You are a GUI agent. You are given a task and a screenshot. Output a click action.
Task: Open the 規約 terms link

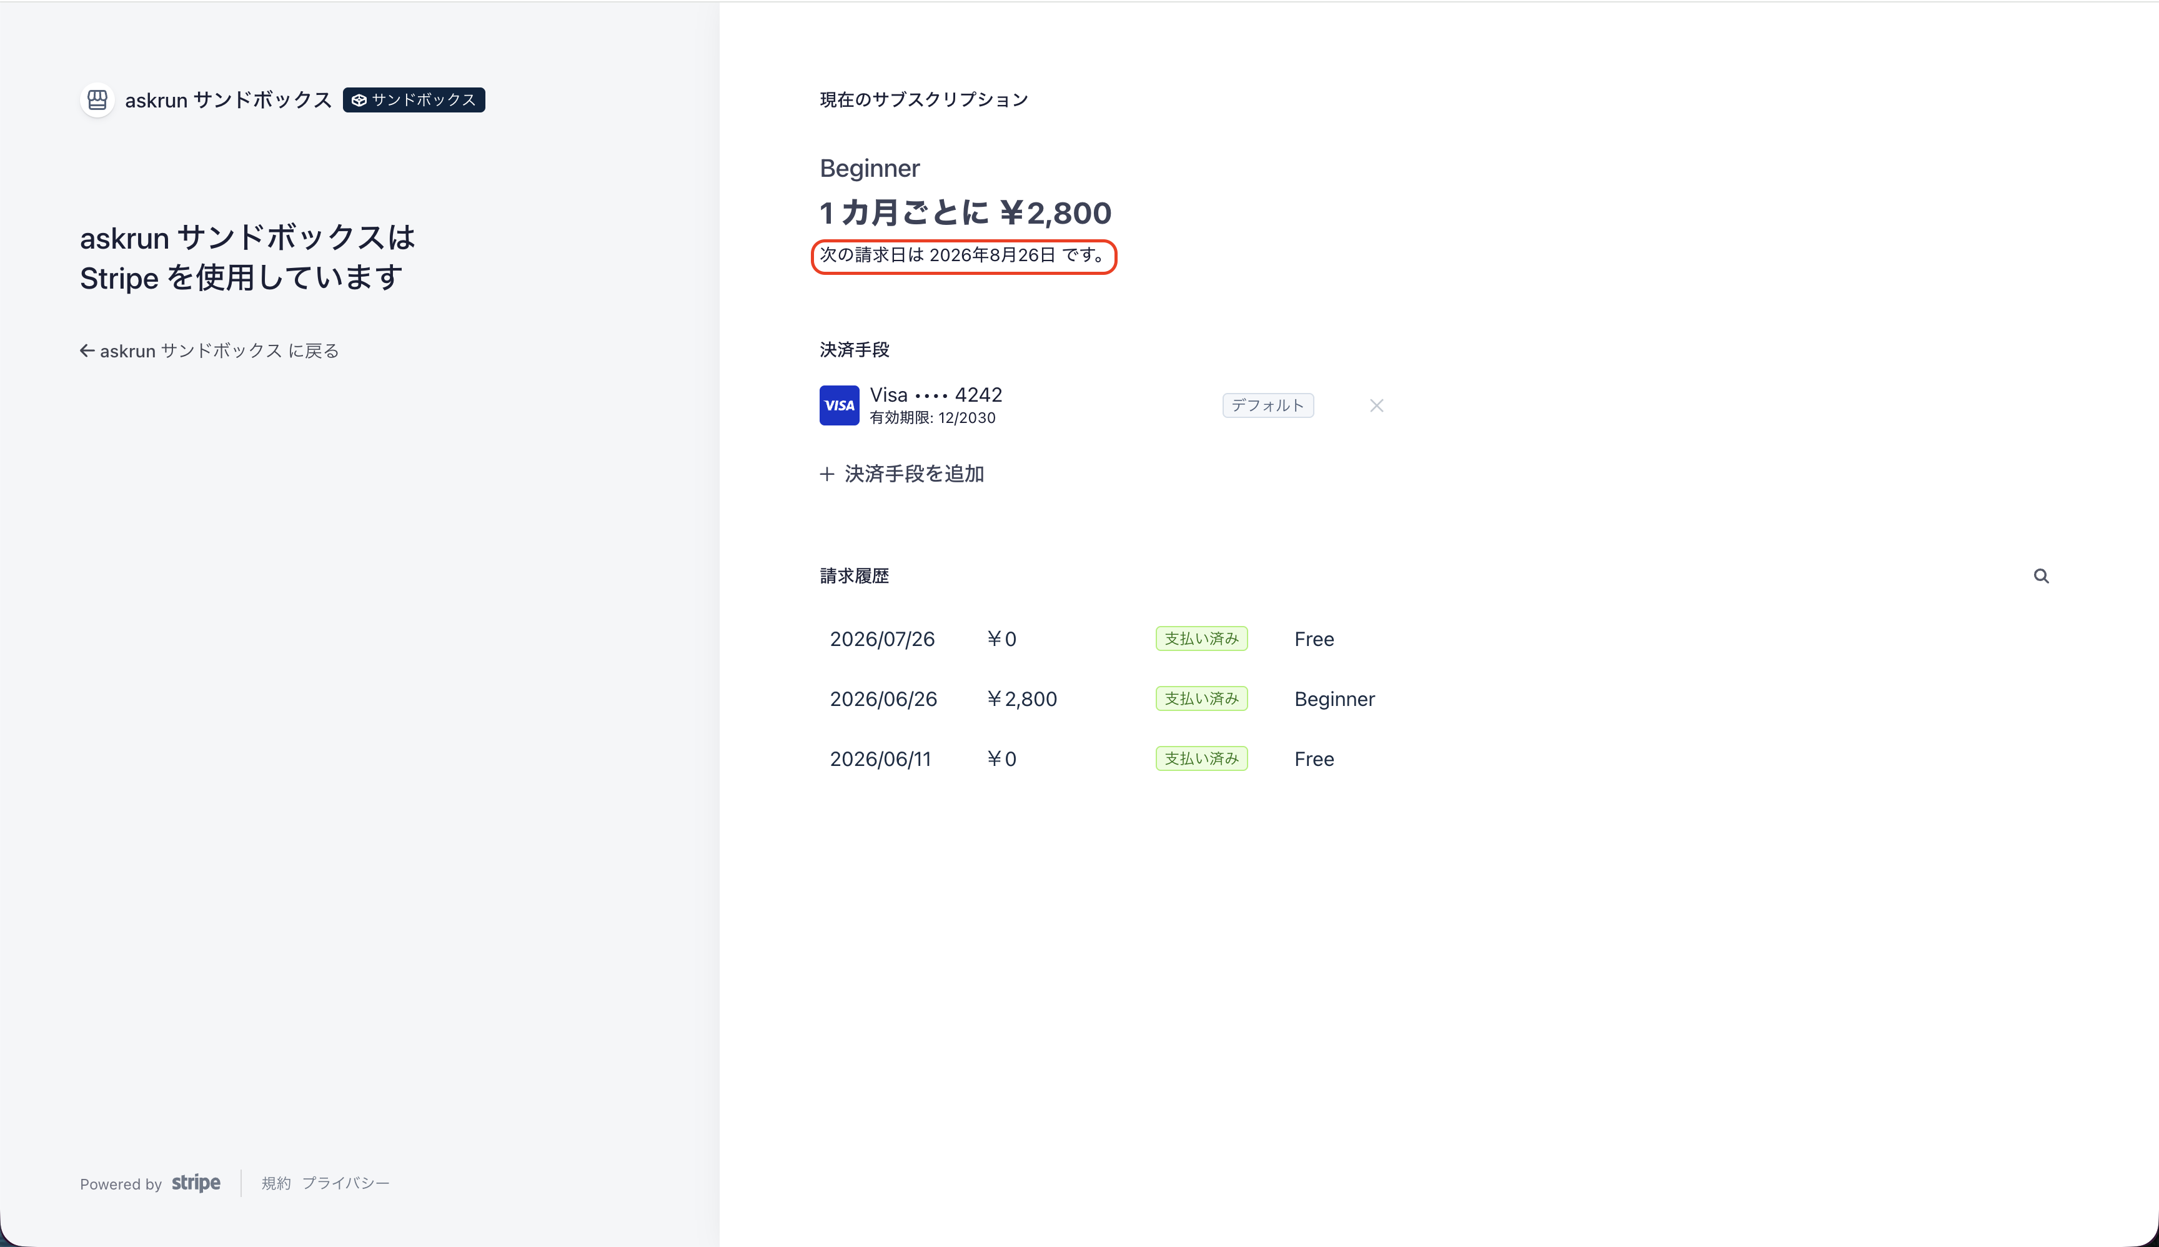coord(275,1184)
